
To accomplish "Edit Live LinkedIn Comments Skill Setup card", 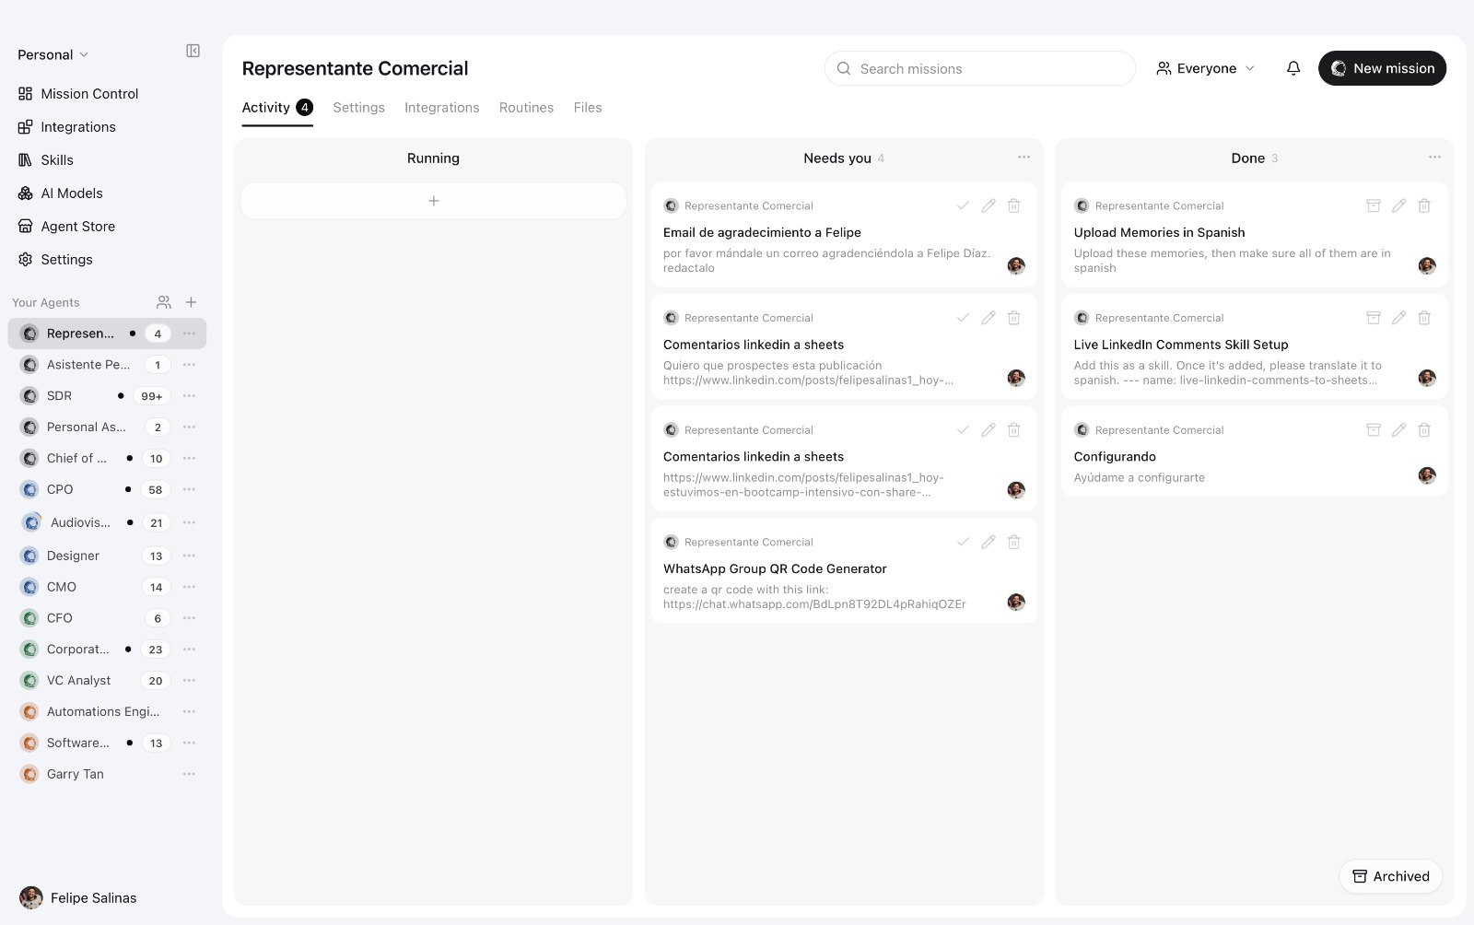I will click(x=1398, y=318).
